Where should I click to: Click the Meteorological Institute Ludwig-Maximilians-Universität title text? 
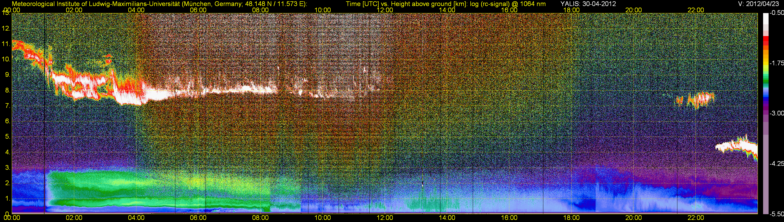click(x=159, y=4)
